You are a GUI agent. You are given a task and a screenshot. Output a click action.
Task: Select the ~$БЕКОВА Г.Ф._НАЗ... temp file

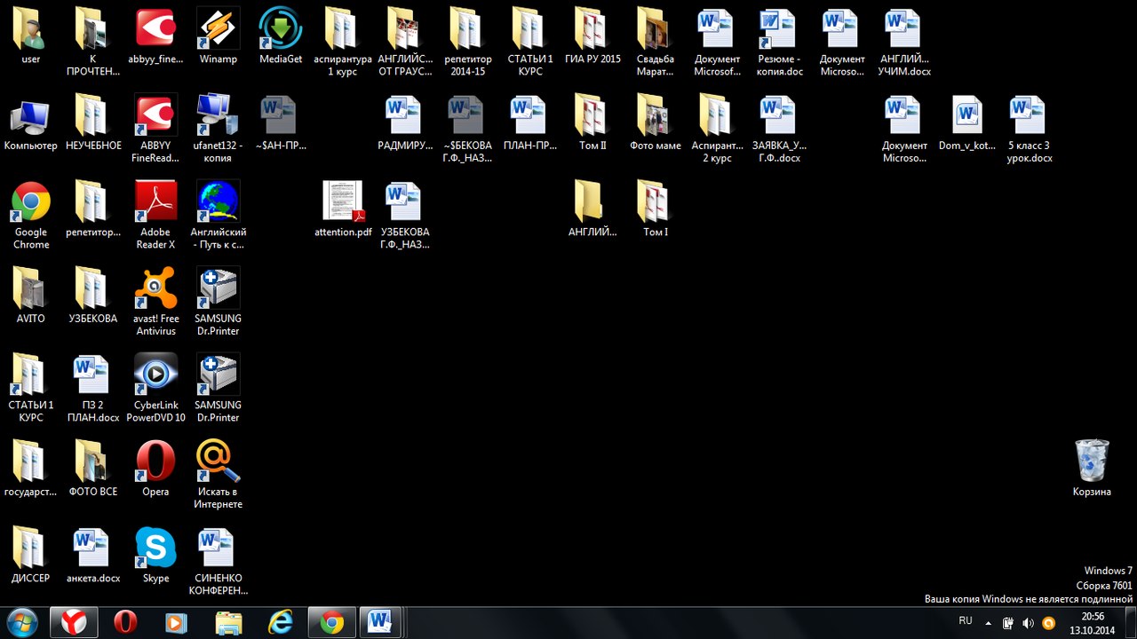[468, 128]
